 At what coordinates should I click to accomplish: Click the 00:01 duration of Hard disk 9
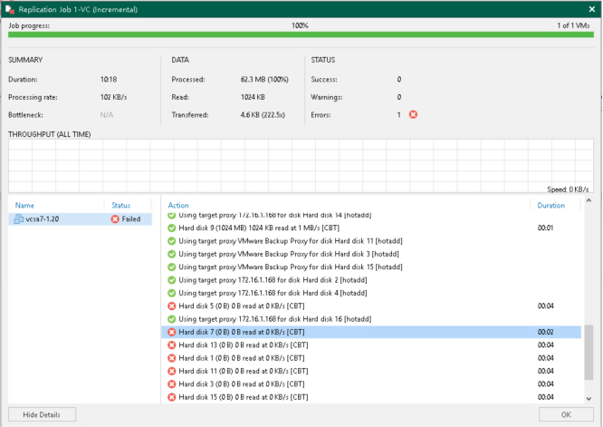(545, 228)
